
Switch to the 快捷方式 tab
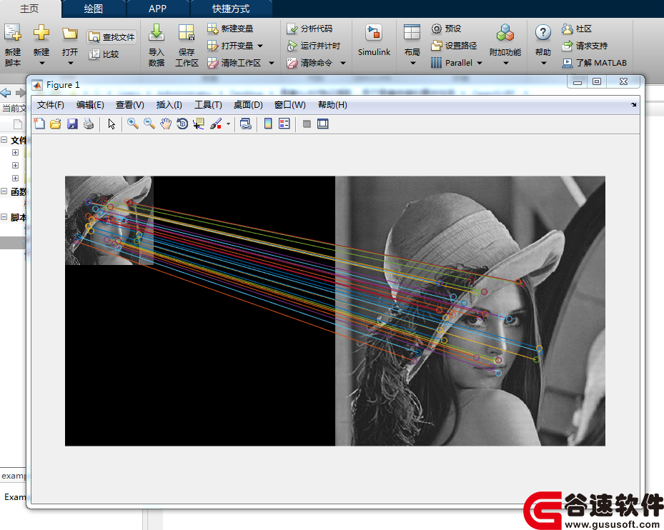coord(231,9)
